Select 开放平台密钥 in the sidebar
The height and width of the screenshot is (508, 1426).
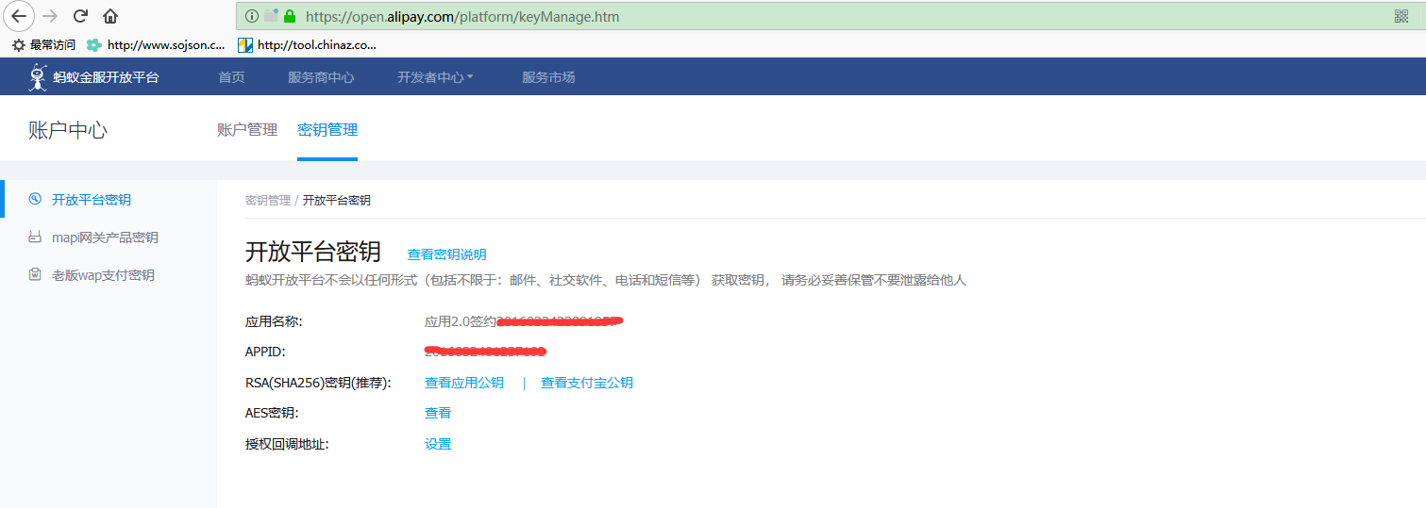coord(92,200)
